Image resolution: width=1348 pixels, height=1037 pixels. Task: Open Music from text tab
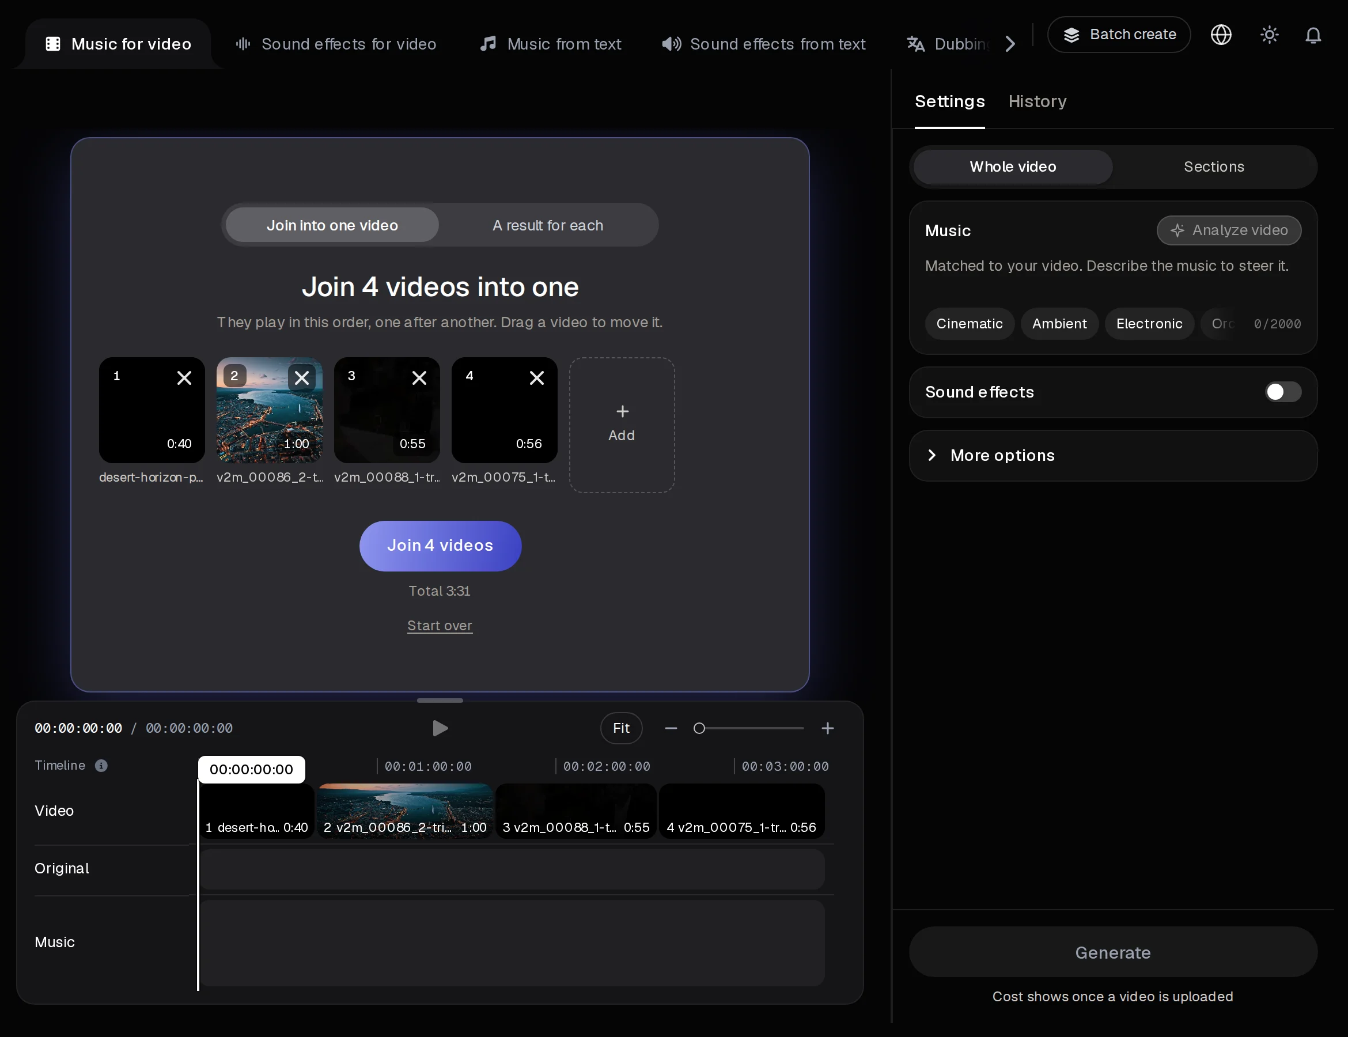click(x=551, y=44)
